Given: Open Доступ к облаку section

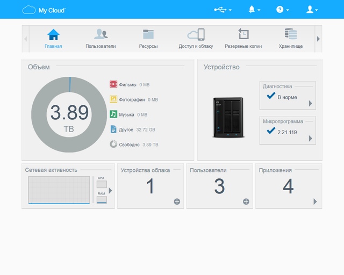Looking at the screenshot, I should tap(196, 39).
